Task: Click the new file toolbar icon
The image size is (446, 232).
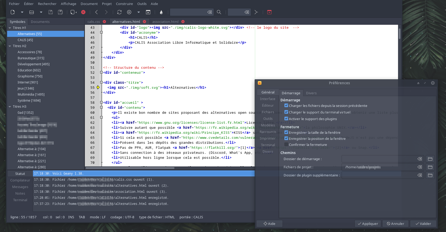Action: click(13, 12)
